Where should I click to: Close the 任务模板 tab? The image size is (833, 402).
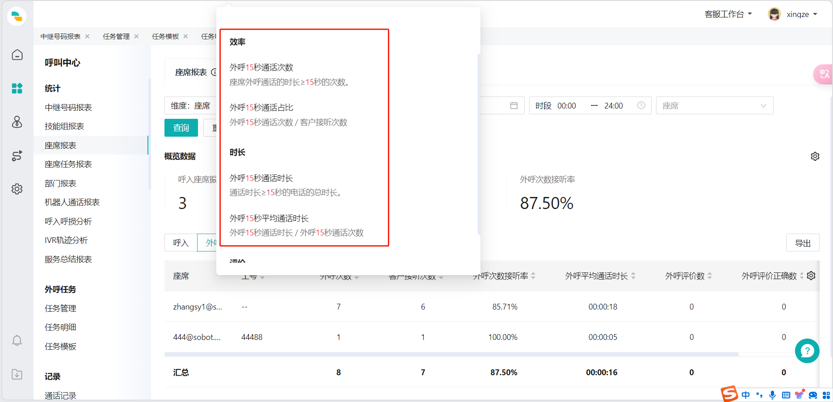coord(185,36)
